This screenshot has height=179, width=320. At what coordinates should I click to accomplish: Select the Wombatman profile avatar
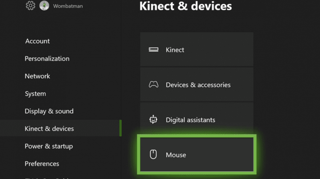click(44, 6)
